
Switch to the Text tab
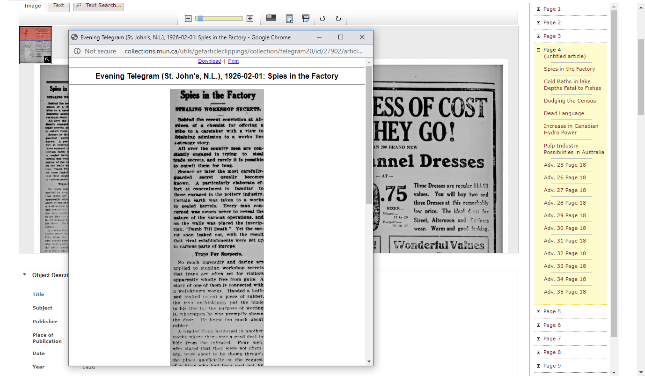tap(59, 6)
